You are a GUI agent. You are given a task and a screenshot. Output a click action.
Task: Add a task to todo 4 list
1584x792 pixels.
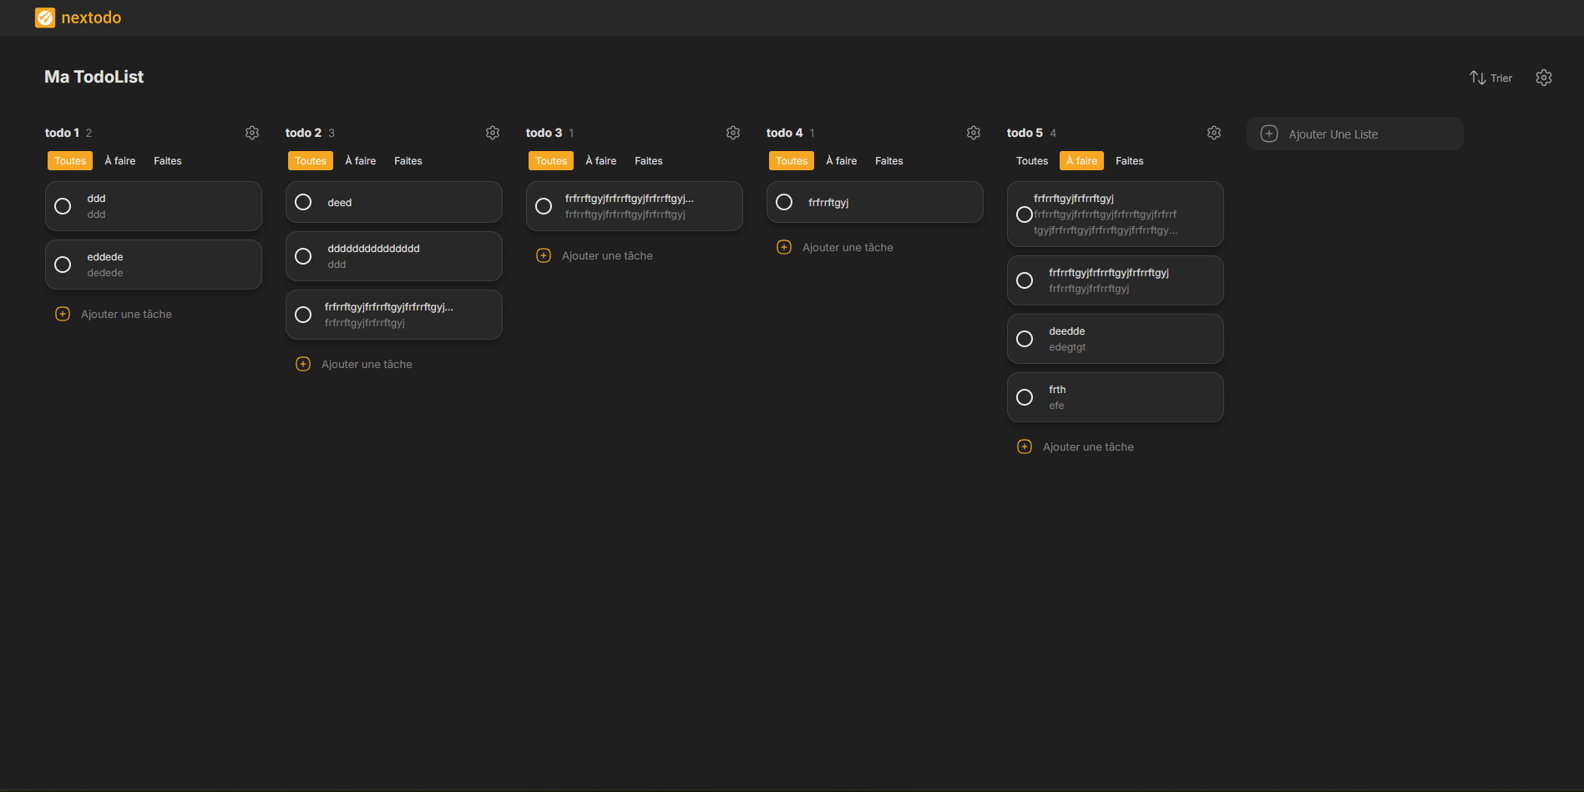[847, 247]
